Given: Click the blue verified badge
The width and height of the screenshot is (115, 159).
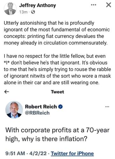Looking at the screenshot, I should pyautogui.click(x=61, y=107).
